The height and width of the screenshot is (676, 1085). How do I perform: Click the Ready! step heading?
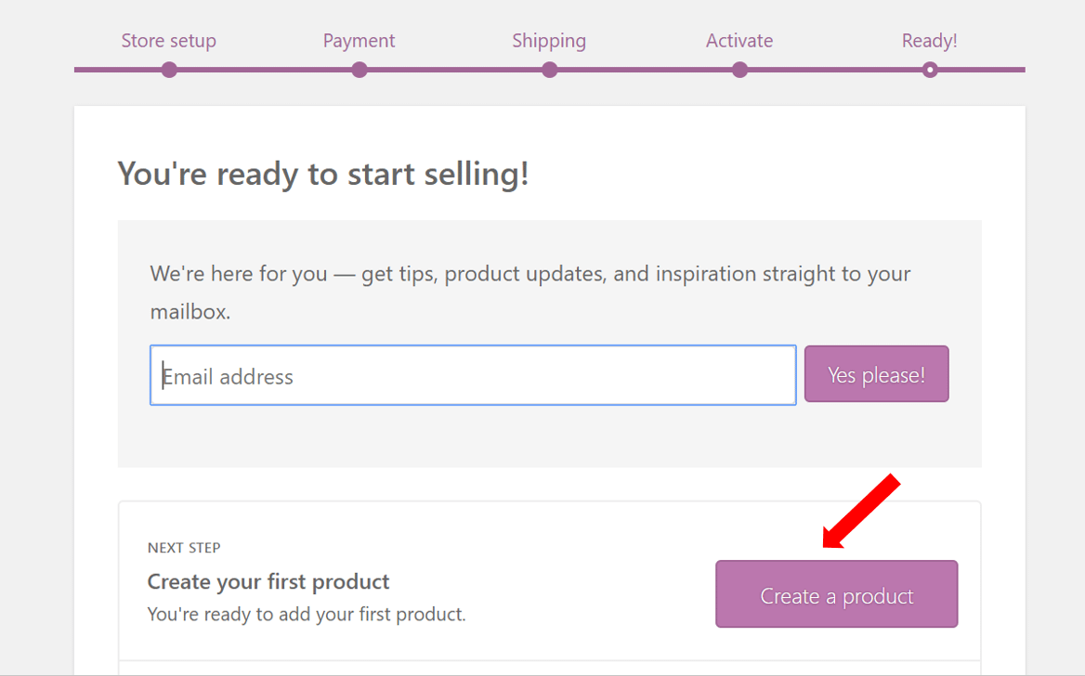coord(929,41)
